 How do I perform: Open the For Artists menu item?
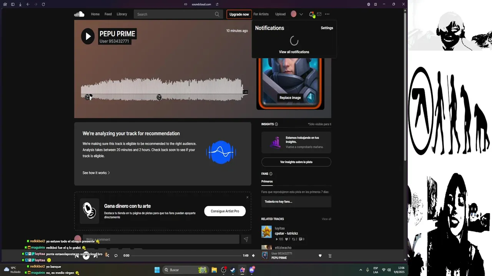(x=261, y=14)
